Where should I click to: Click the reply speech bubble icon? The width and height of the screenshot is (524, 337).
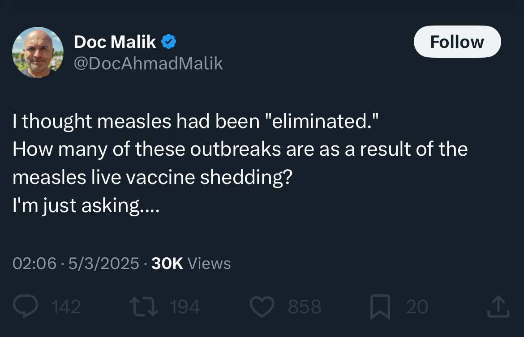click(x=26, y=306)
